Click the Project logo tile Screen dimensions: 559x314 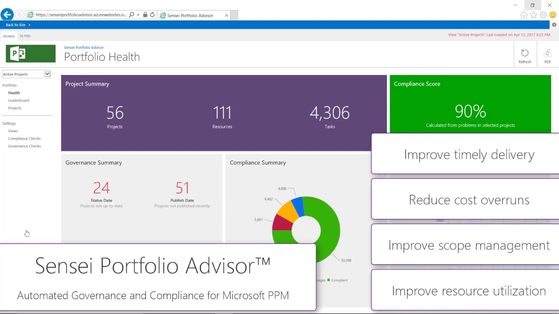click(31, 54)
